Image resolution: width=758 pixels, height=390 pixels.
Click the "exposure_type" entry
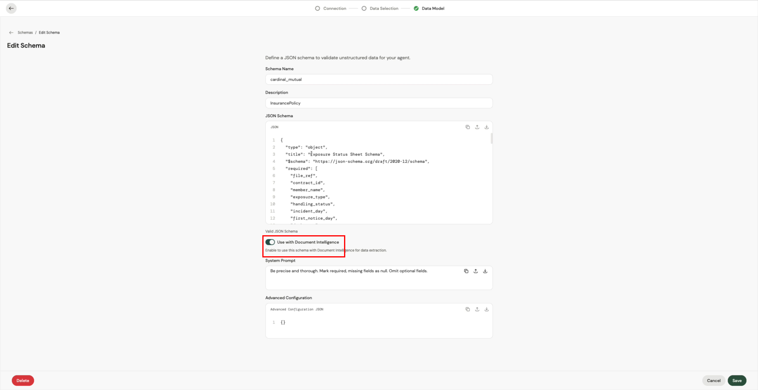pyautogui.click(x=310, y=197)
